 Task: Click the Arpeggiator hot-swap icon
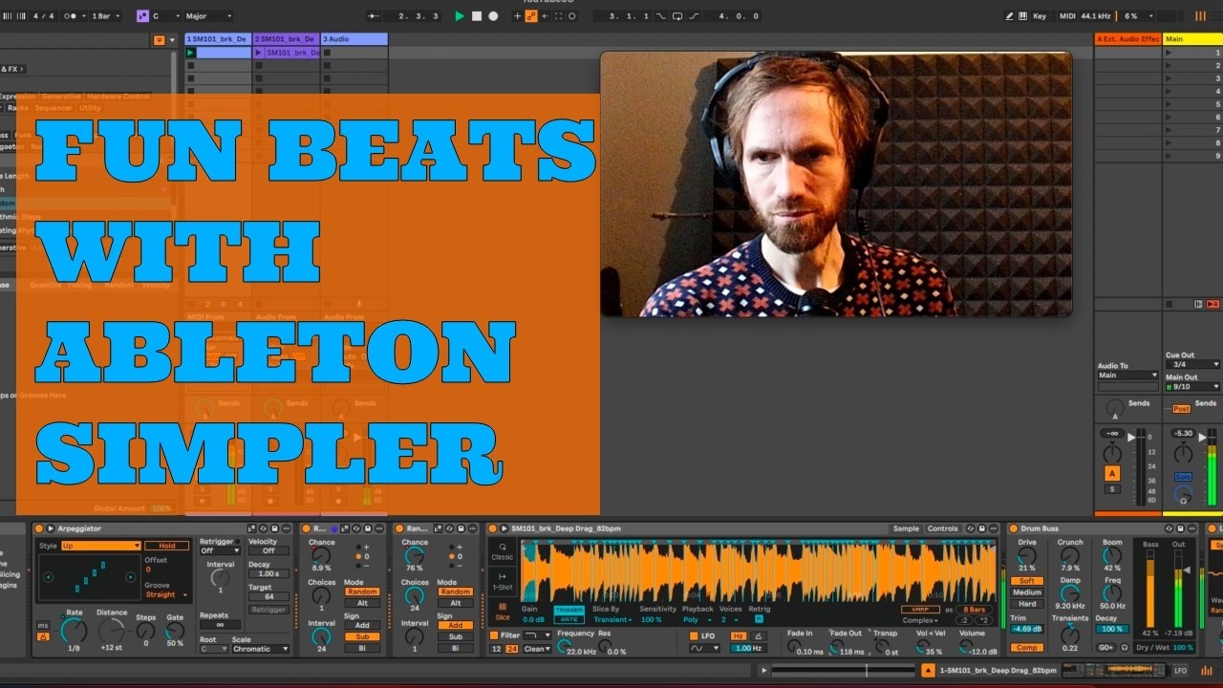click(x=264, y=528)
